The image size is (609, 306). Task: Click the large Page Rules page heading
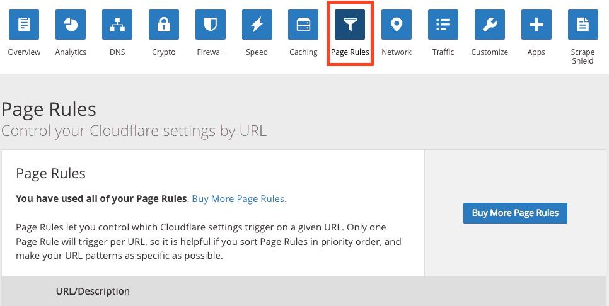coord(49,110)
